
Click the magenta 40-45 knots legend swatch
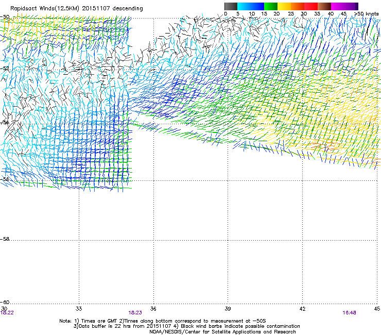point(338,6)
